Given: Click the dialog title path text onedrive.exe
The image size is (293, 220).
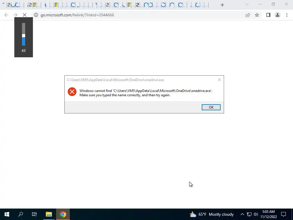Looking at the screenshot, I should (x=116, y=80).
